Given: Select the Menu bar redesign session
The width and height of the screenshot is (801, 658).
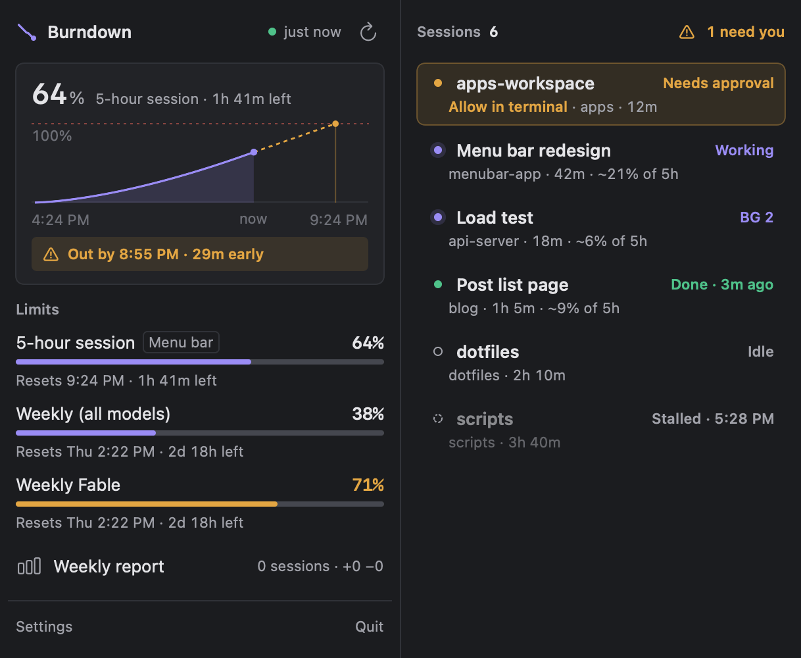Looking at the screenshot, I should click(601, 161).
